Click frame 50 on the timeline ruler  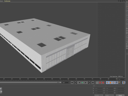coord(52,79)
